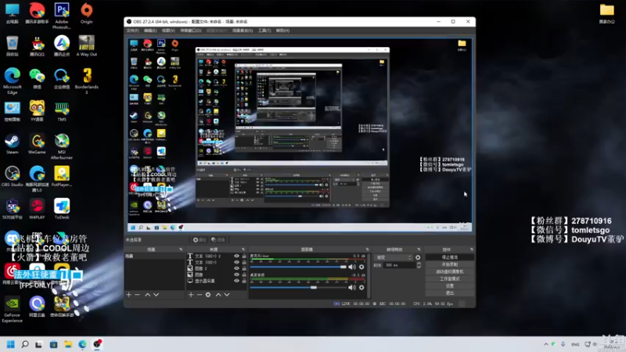This screenshot has height=352, width=626.
Task: Lock the 文本 (GDI+) 2 source
Action: pos(244,257)
